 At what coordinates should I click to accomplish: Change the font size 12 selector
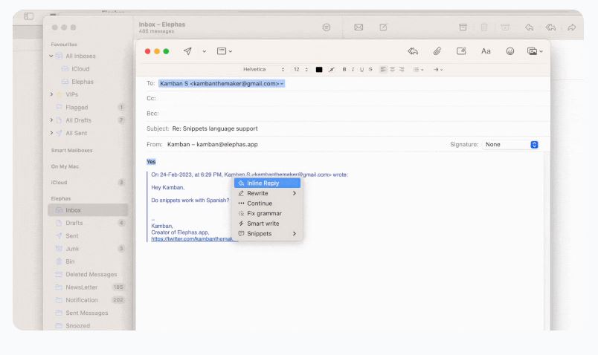point(300,69)
